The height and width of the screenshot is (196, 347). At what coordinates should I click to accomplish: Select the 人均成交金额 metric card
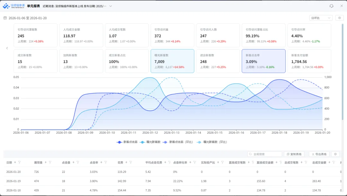coord(81,35)
